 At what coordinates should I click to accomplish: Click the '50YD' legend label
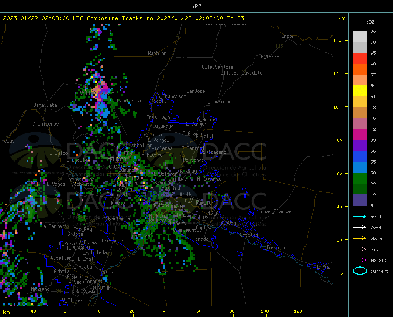(x=376, y=216)
